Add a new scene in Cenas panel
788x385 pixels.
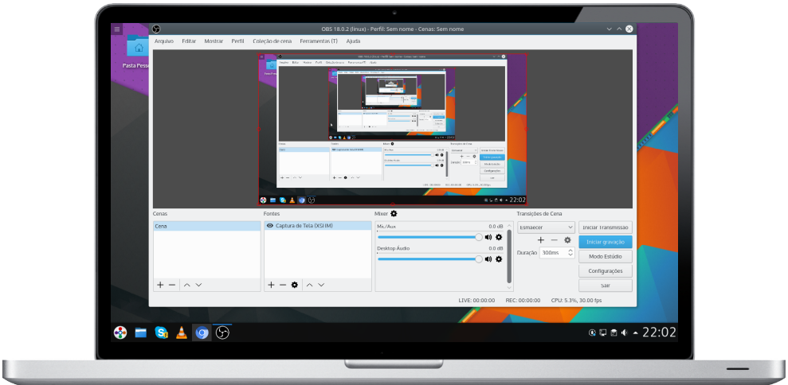[160, 285]
